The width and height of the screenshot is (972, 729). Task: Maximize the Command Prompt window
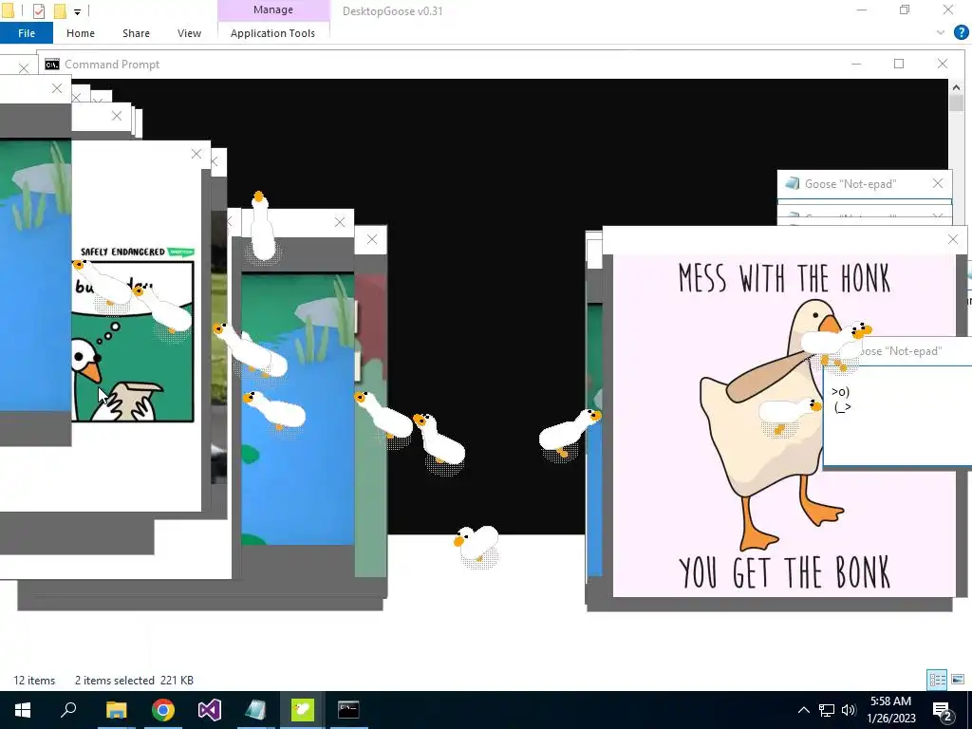click(899, 64)
